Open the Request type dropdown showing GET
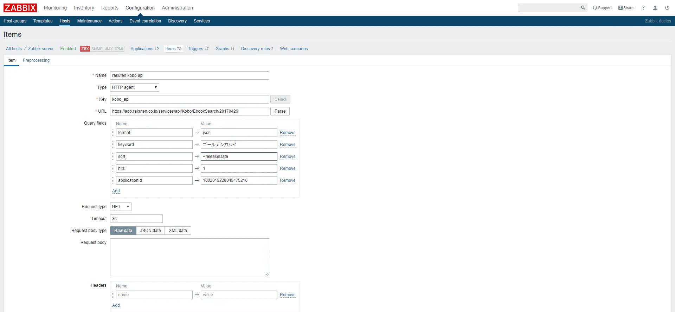 tap(121, 207)
